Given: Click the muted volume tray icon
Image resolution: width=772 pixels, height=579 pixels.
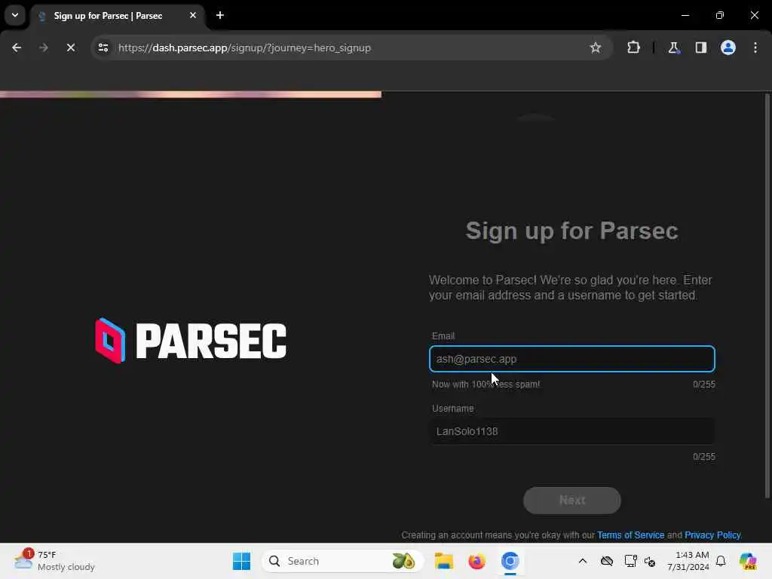Looking at the screenshot, I should pyautogui.click(x=650, y=561).
